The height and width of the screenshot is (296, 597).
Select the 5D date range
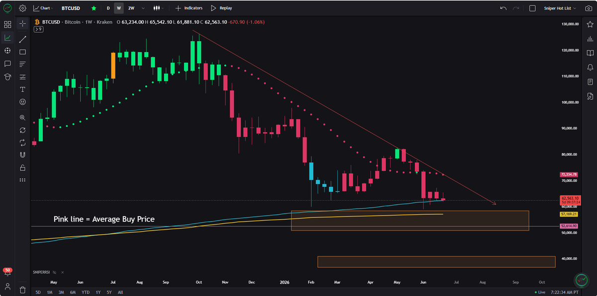tap(38, 292)
